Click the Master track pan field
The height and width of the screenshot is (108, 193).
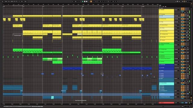tap(186, 103)
